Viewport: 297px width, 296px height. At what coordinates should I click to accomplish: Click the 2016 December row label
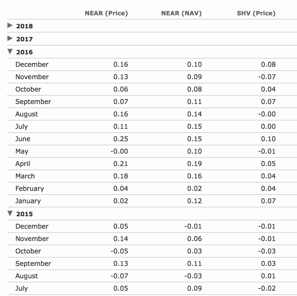32,64
